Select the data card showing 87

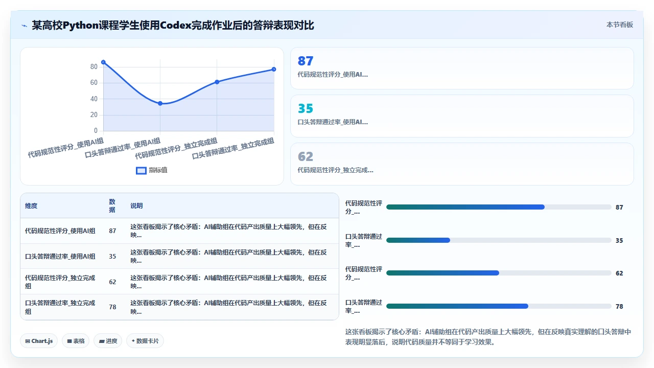[x=462, y=68]
